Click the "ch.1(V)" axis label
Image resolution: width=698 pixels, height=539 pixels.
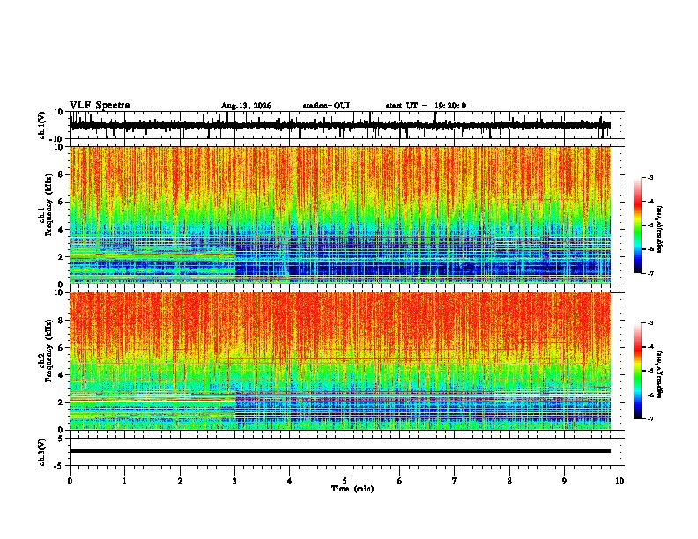click(x=42, y=125)
